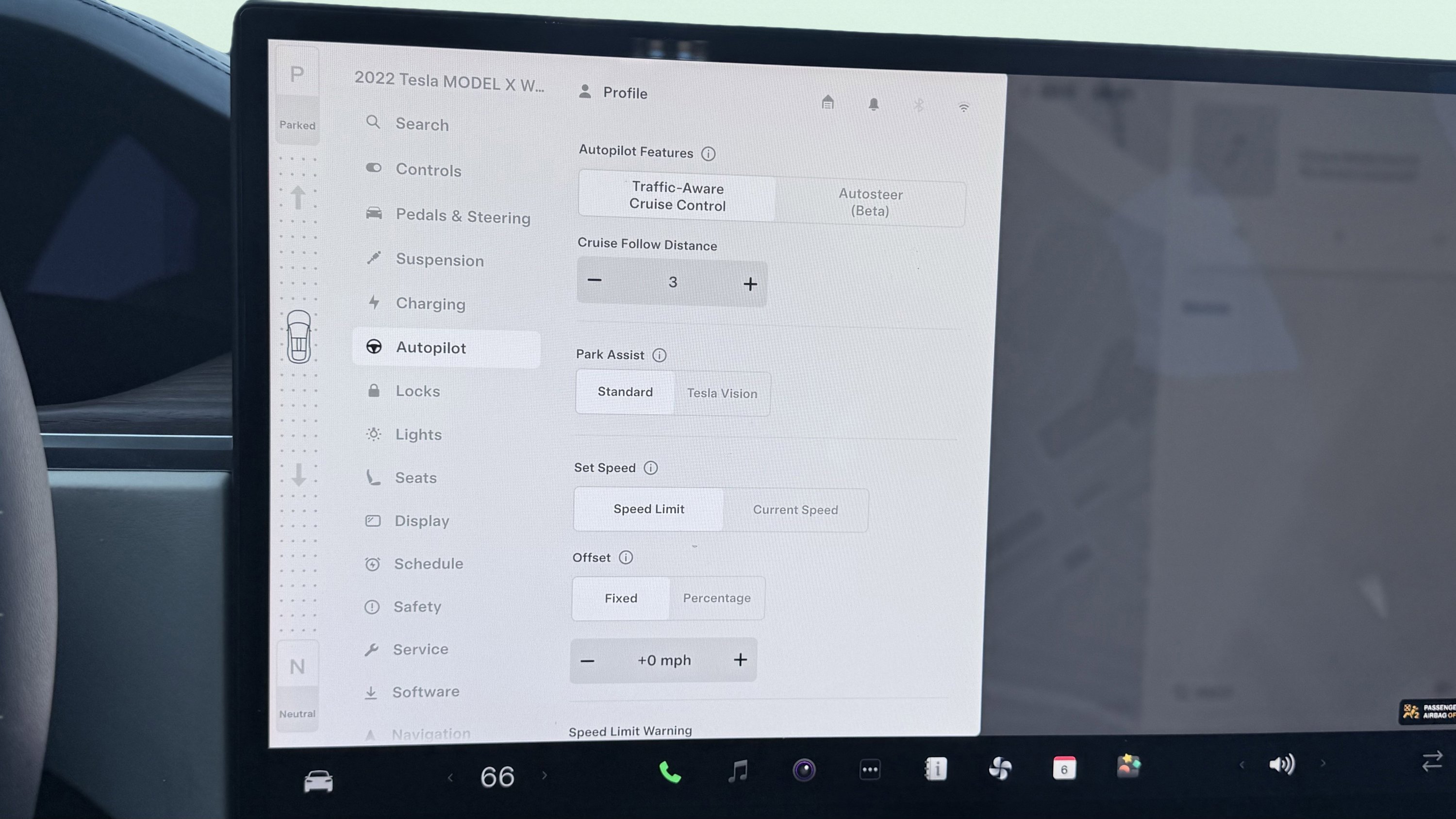Show Set Speed info
The height and width of the screenshot is (819, 1456).
(x=650, y=468)
